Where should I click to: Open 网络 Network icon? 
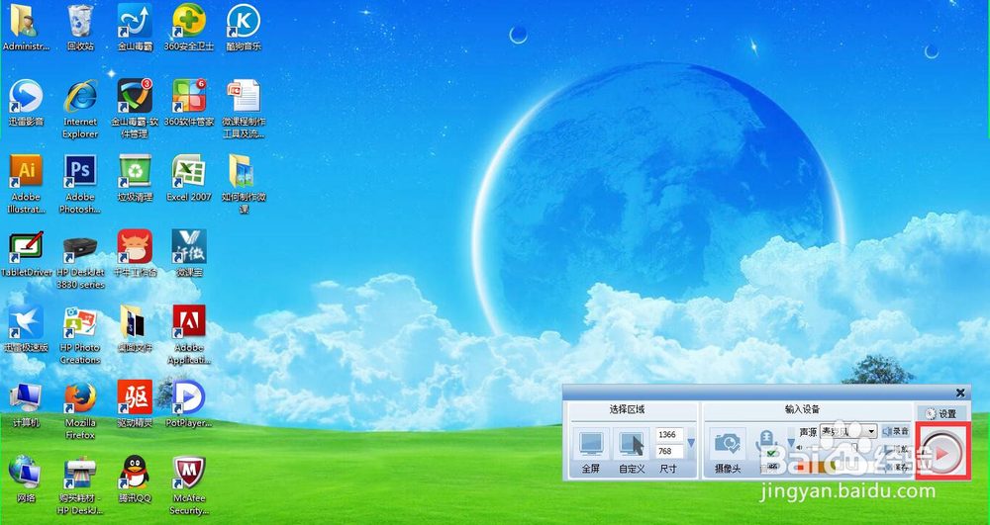pos(26,479)
